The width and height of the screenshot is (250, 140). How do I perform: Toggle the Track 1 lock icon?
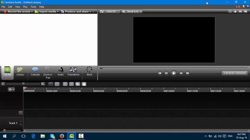pos(21,124)
